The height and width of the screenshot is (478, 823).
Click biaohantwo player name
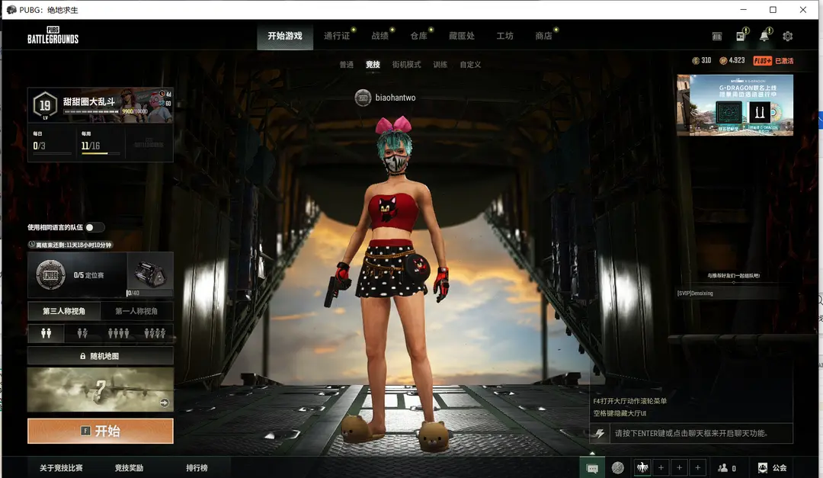click(395, 98)
